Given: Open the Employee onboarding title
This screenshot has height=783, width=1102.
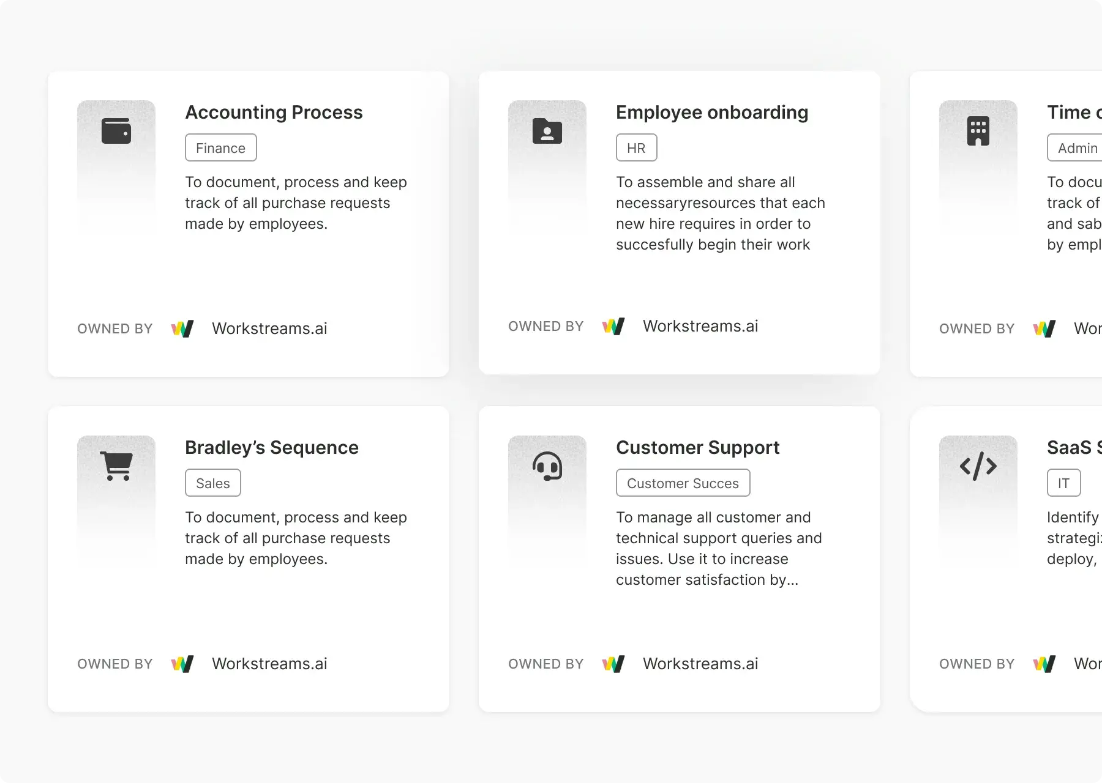Looking at the screenshot, I should click(711, 113).
